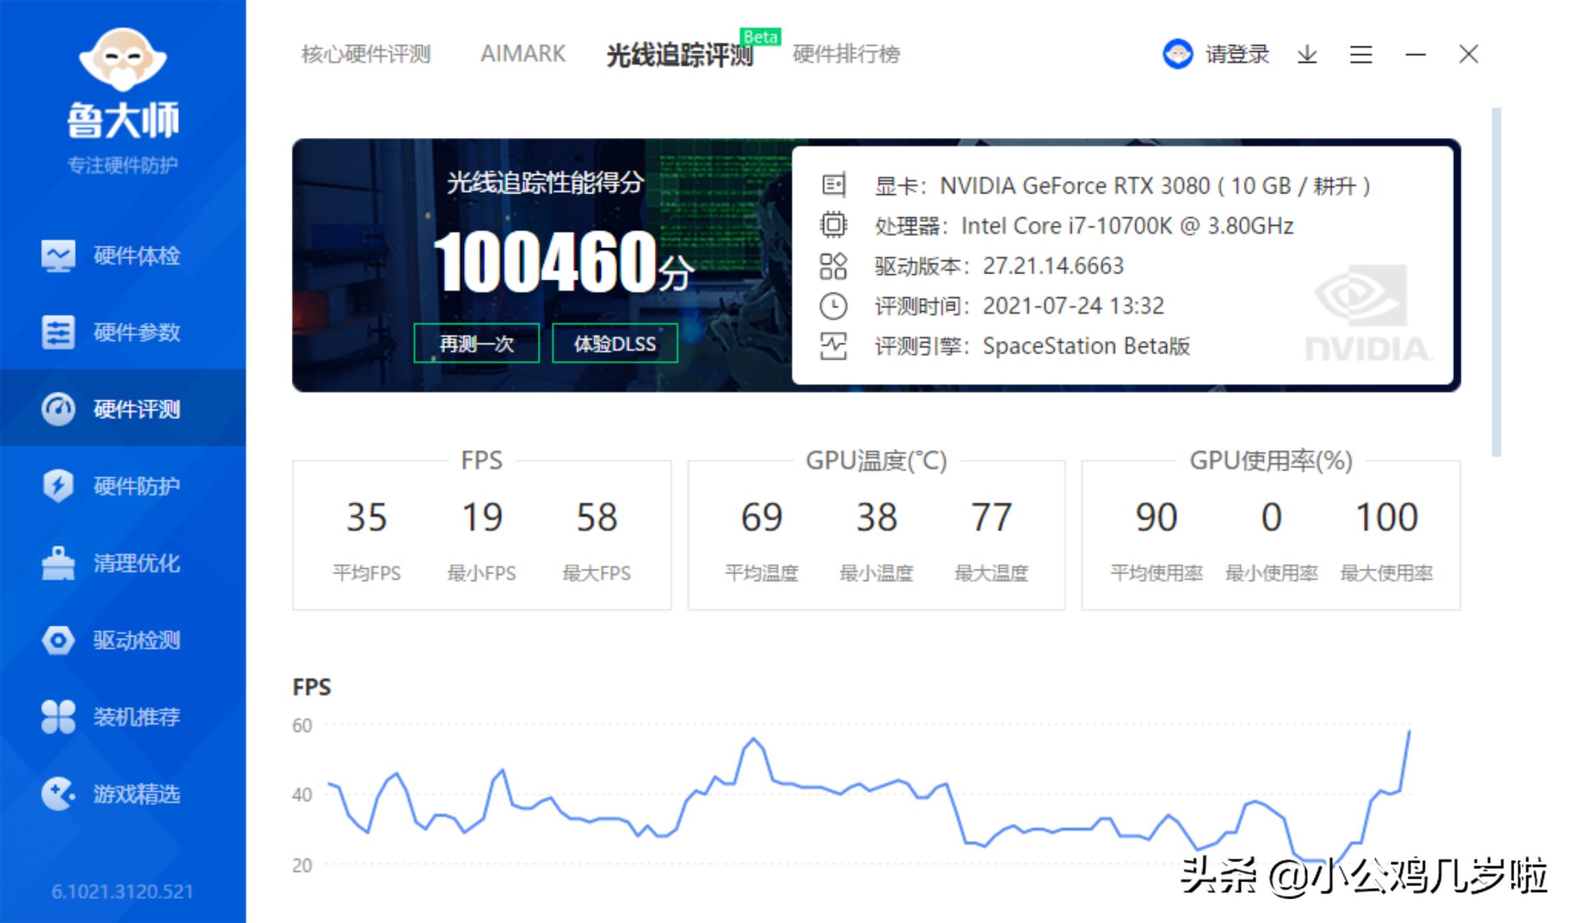Switch to the AIMARK tab
The width and height of the screenshot is (1575, 923).
524,55
